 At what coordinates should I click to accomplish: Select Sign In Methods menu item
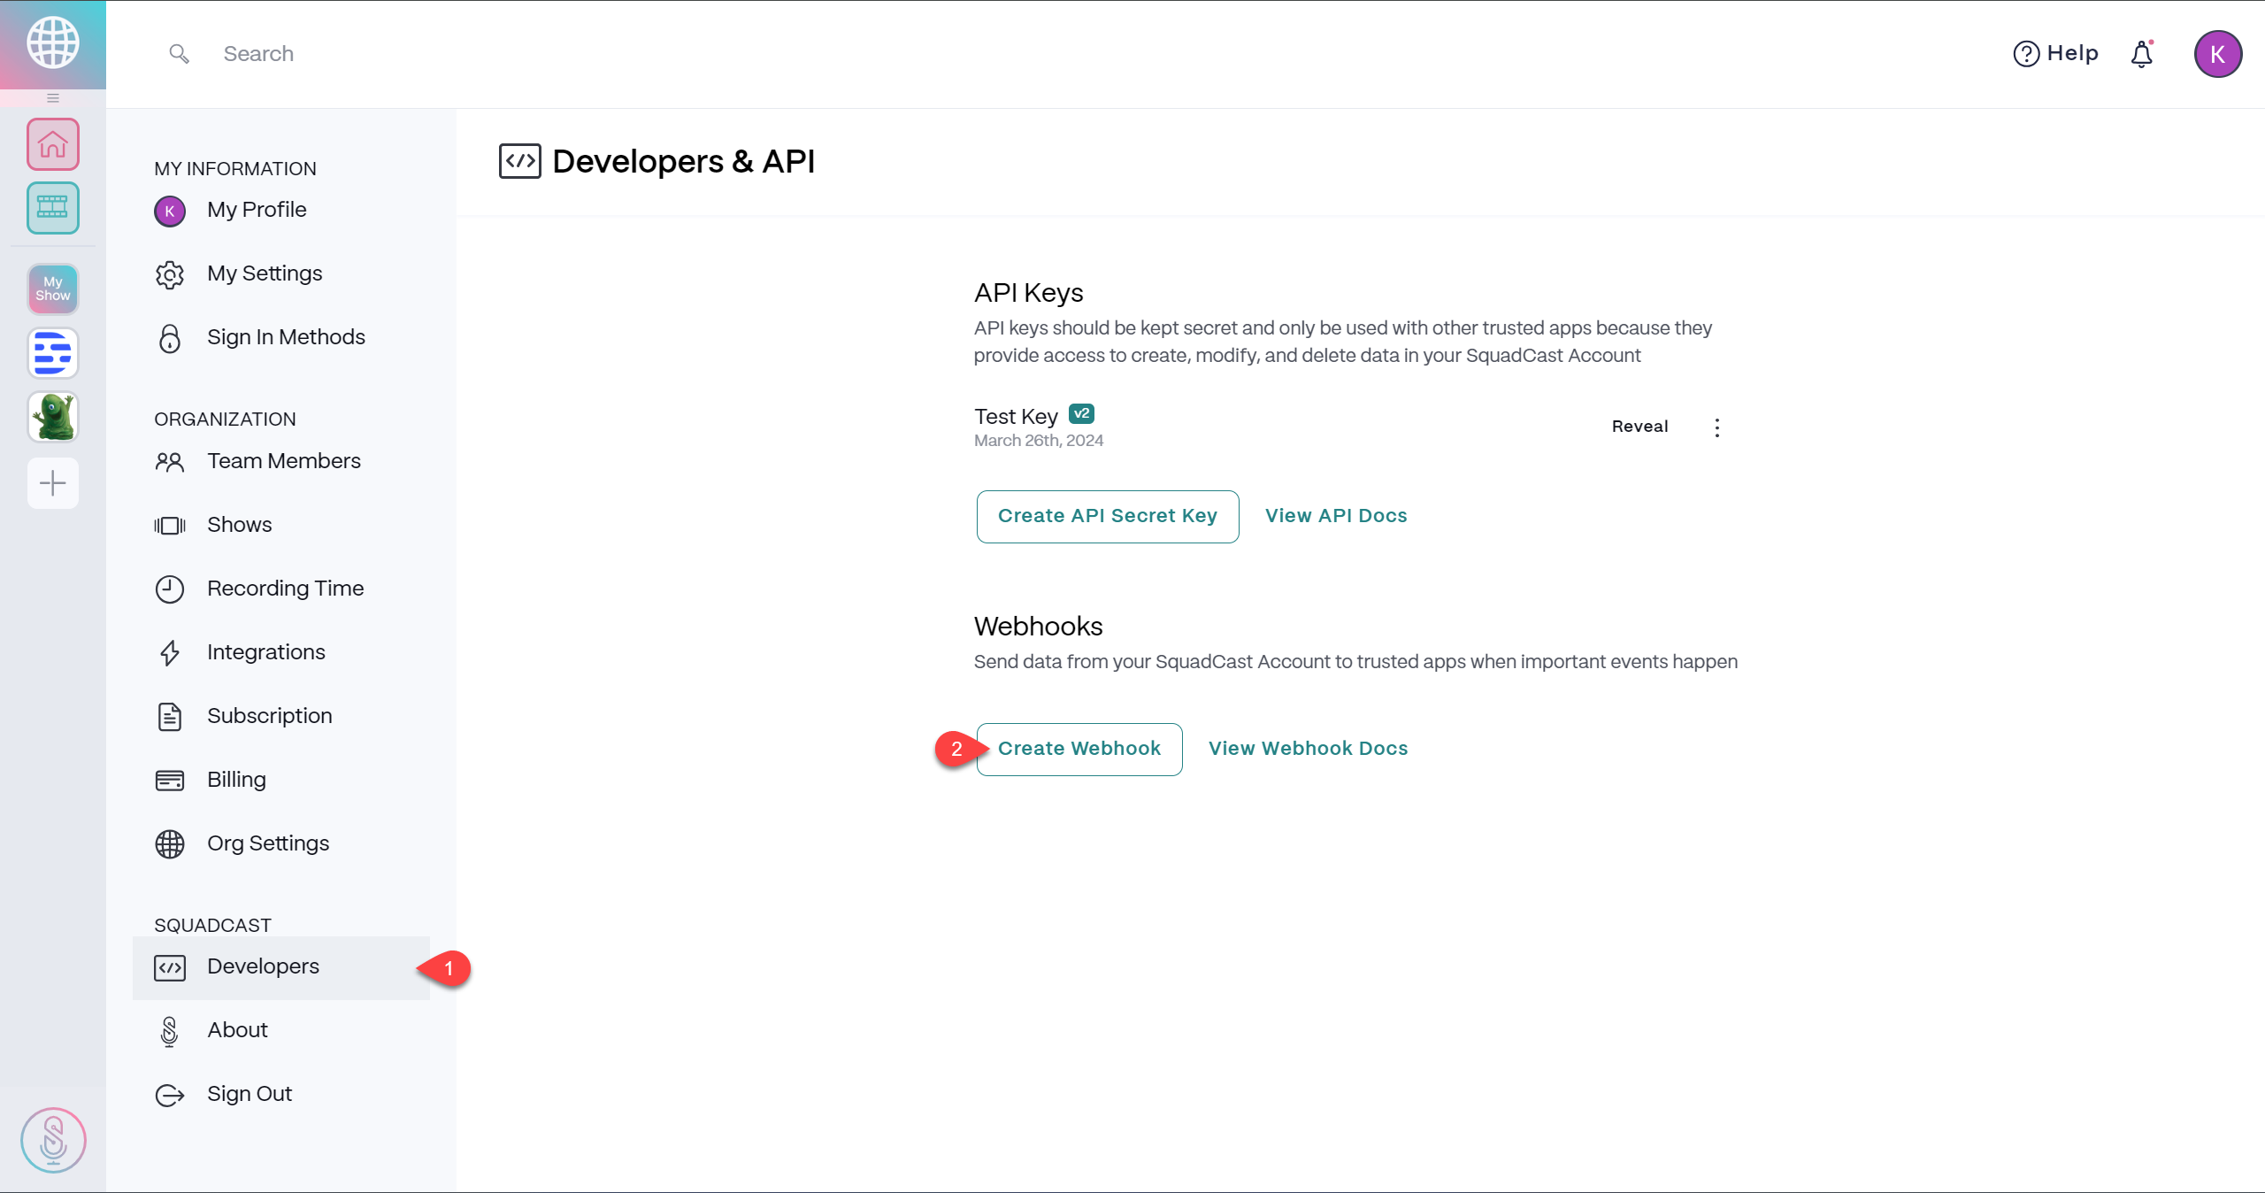(x=285, y=337)
